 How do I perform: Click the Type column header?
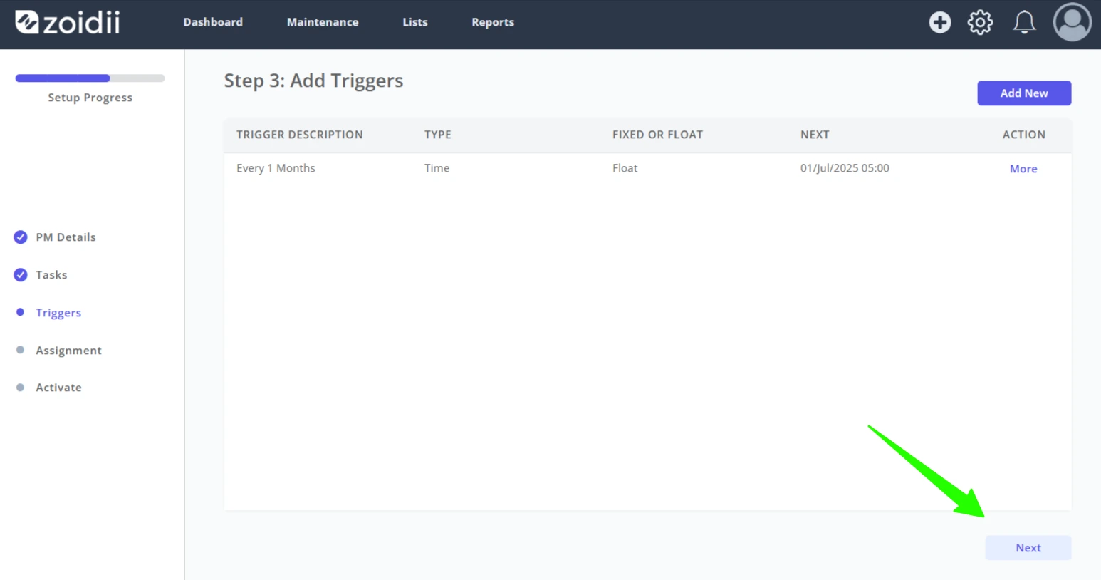pos(438,135)
